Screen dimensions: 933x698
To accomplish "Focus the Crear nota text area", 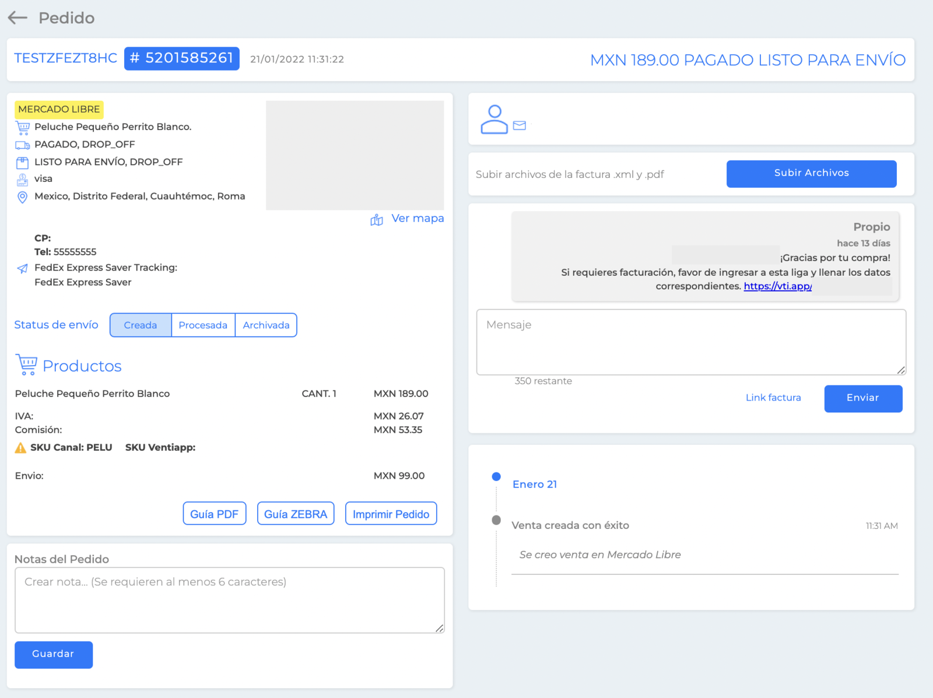I will [230, 600].
